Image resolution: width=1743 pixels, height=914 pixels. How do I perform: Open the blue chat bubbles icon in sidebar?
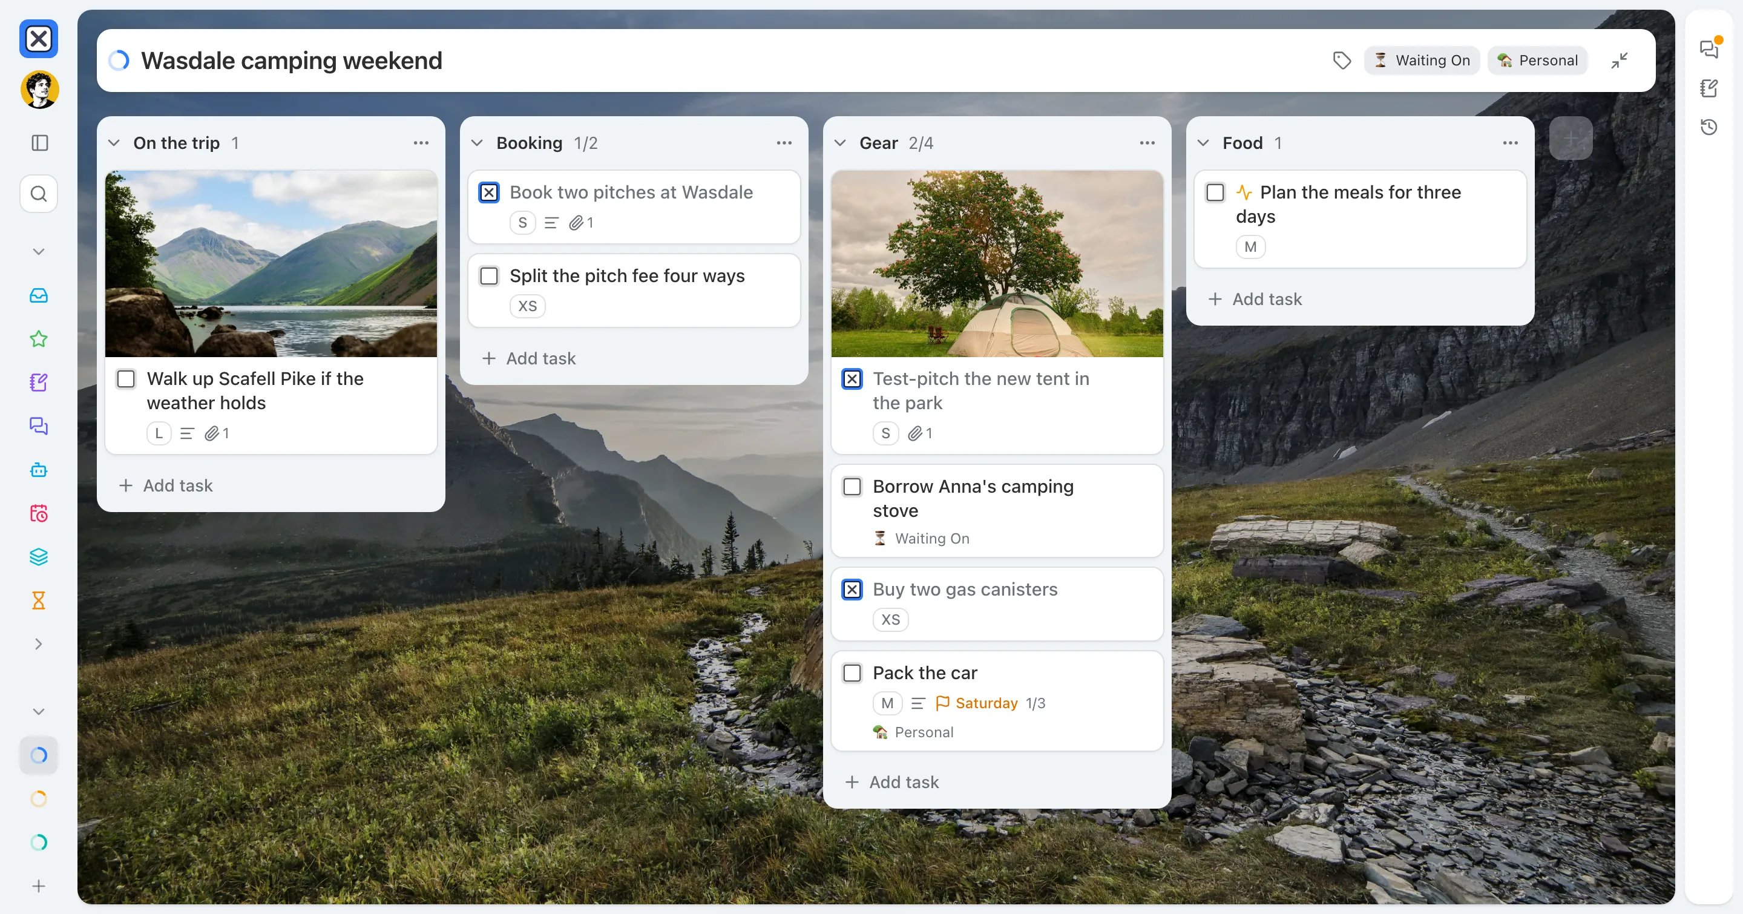(x=39, y=426)
